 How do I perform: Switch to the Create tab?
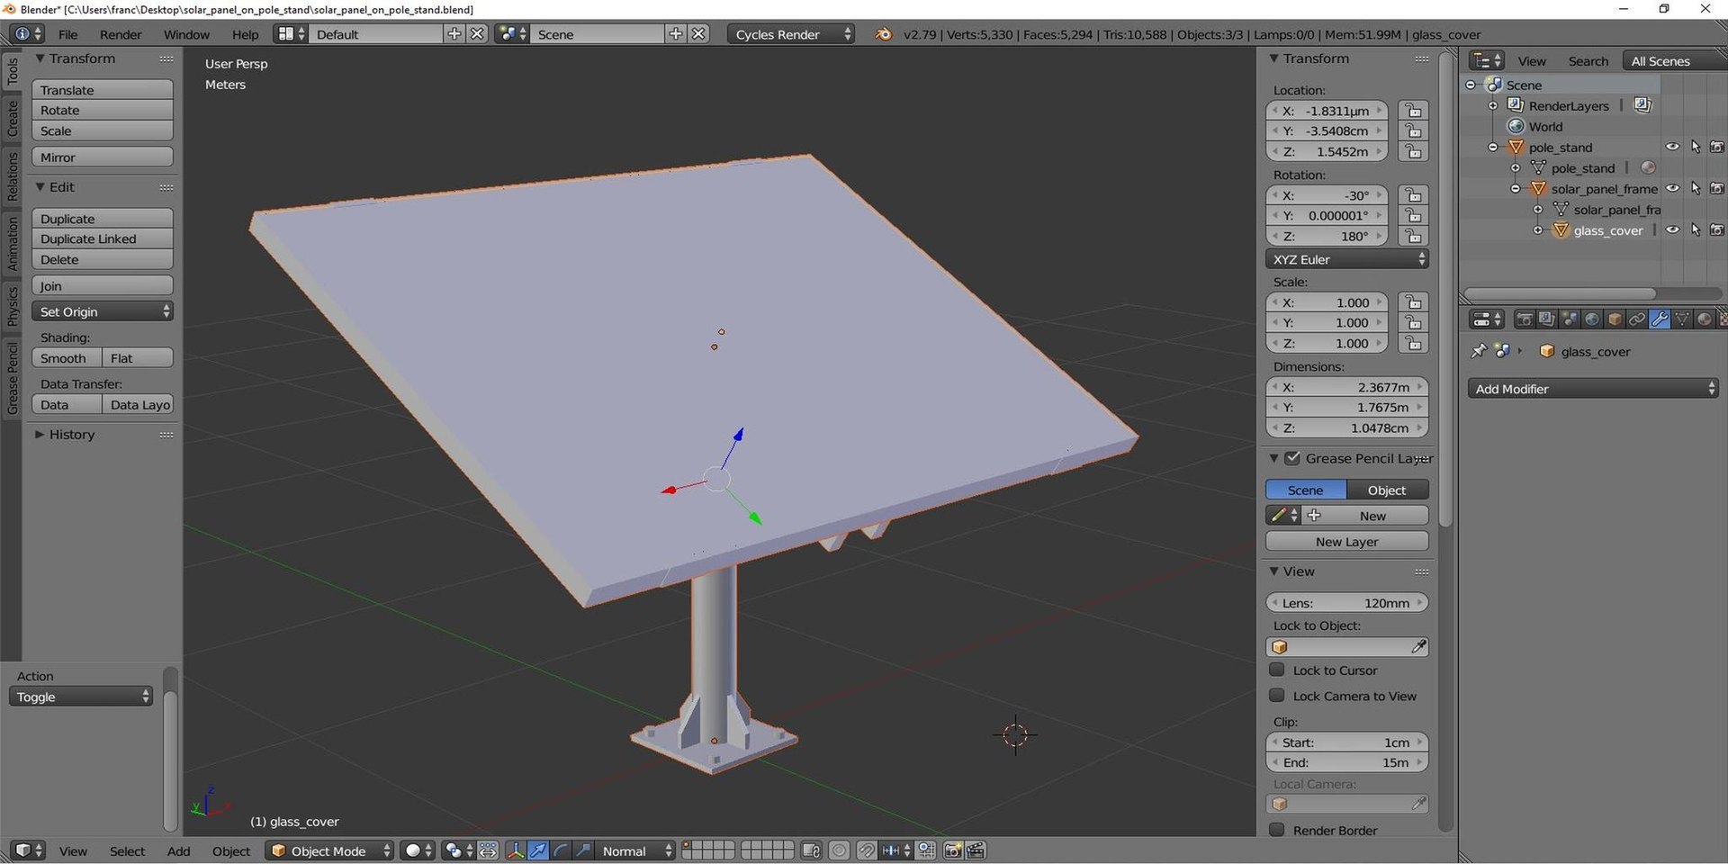point(12,118)
